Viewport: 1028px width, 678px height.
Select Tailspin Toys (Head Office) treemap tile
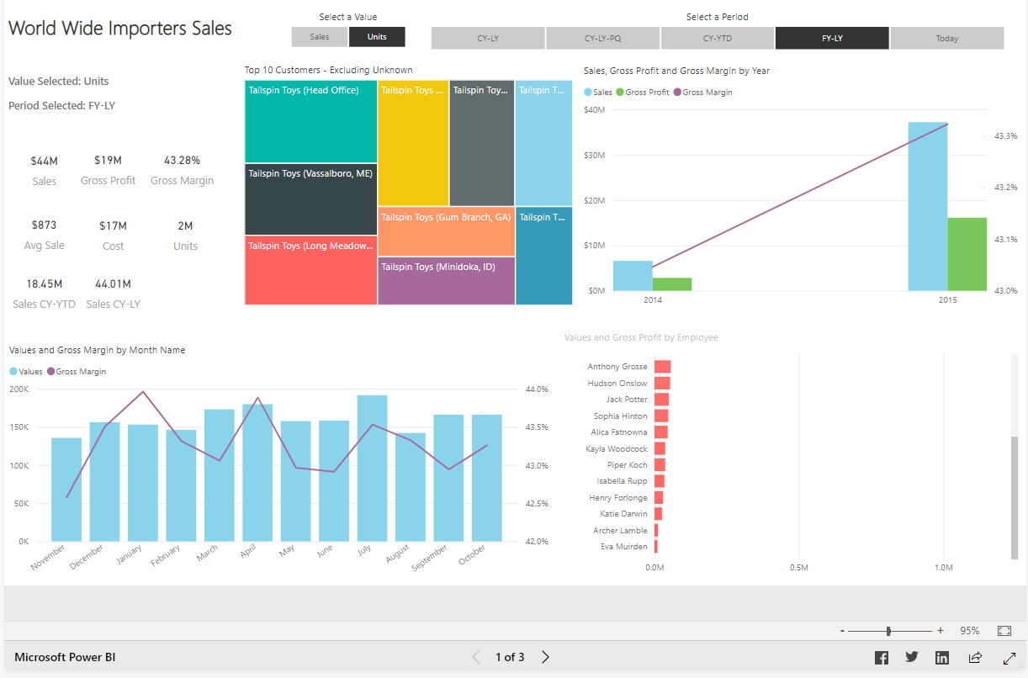point(310,122)
